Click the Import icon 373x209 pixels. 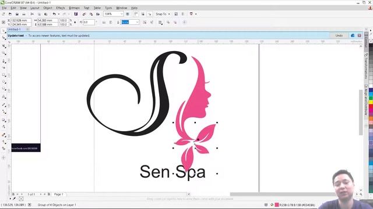click(x=84, y=14)
